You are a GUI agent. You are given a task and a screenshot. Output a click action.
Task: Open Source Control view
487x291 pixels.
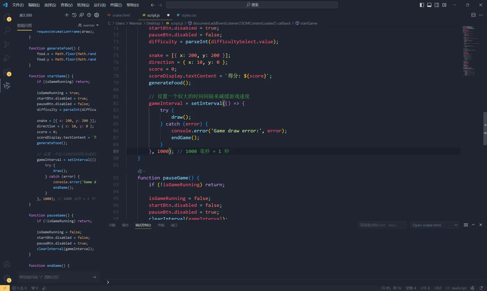7,44
